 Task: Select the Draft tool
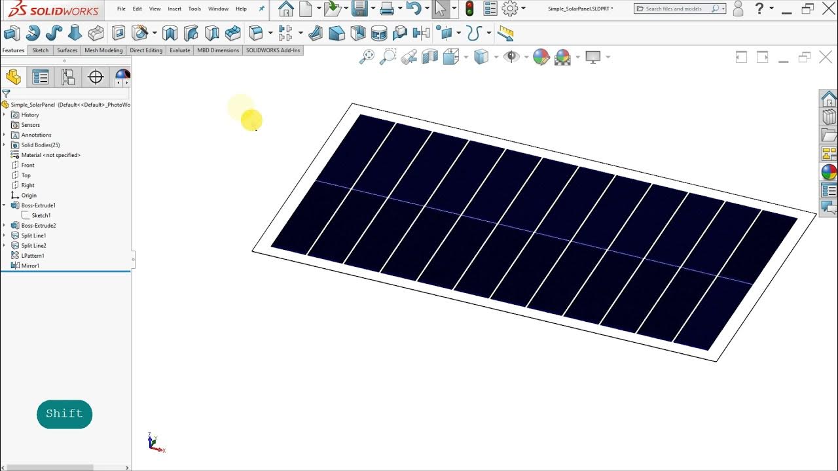point(337,33)
